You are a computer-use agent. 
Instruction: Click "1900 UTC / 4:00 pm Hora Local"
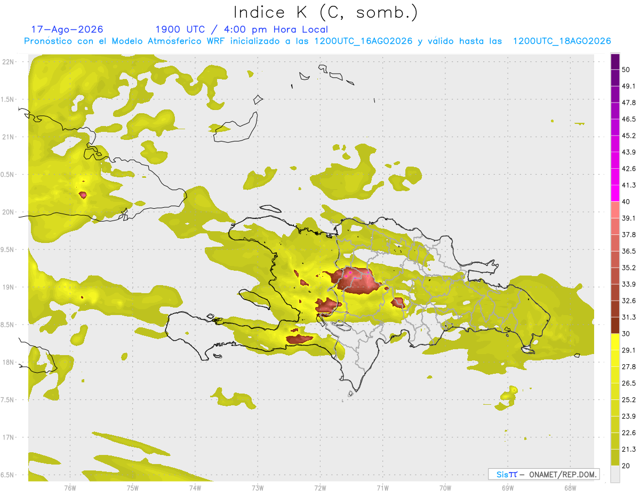pos(242,29)
